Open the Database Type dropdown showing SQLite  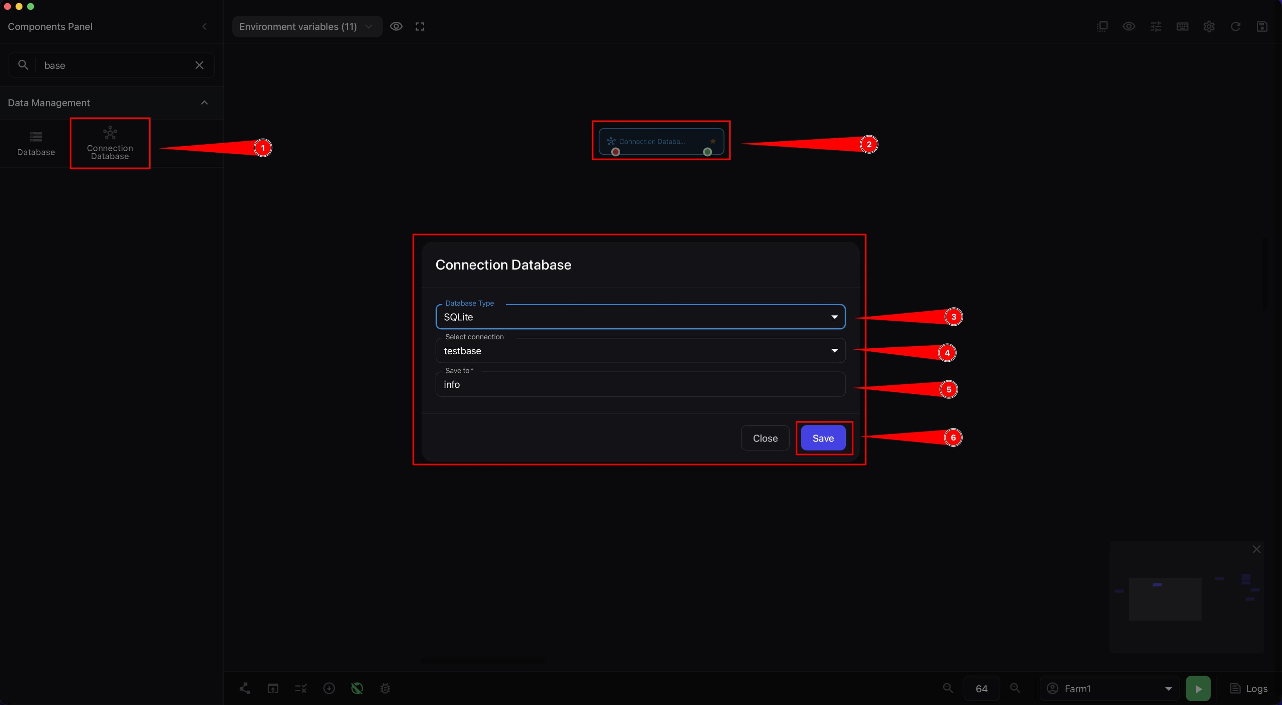click(x=640, y=317)
